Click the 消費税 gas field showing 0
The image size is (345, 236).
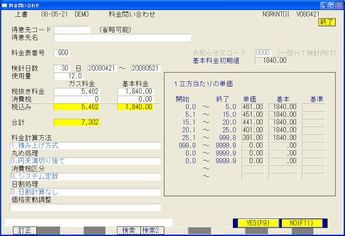tap(77, 99)
